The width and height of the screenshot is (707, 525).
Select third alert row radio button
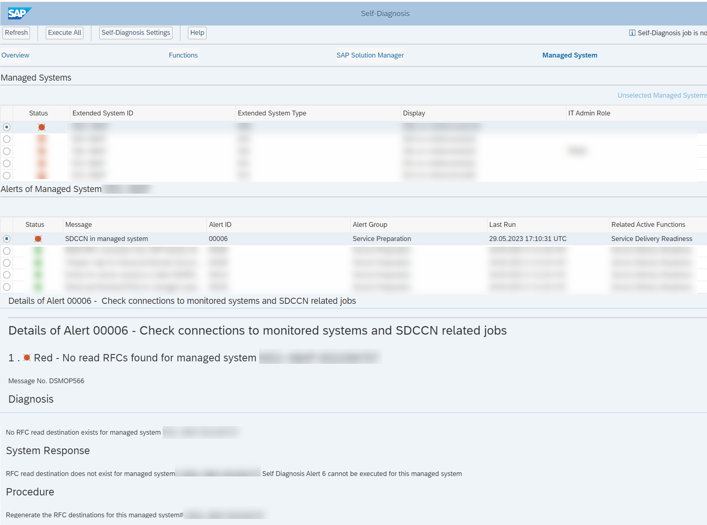[x=6, y=263]
